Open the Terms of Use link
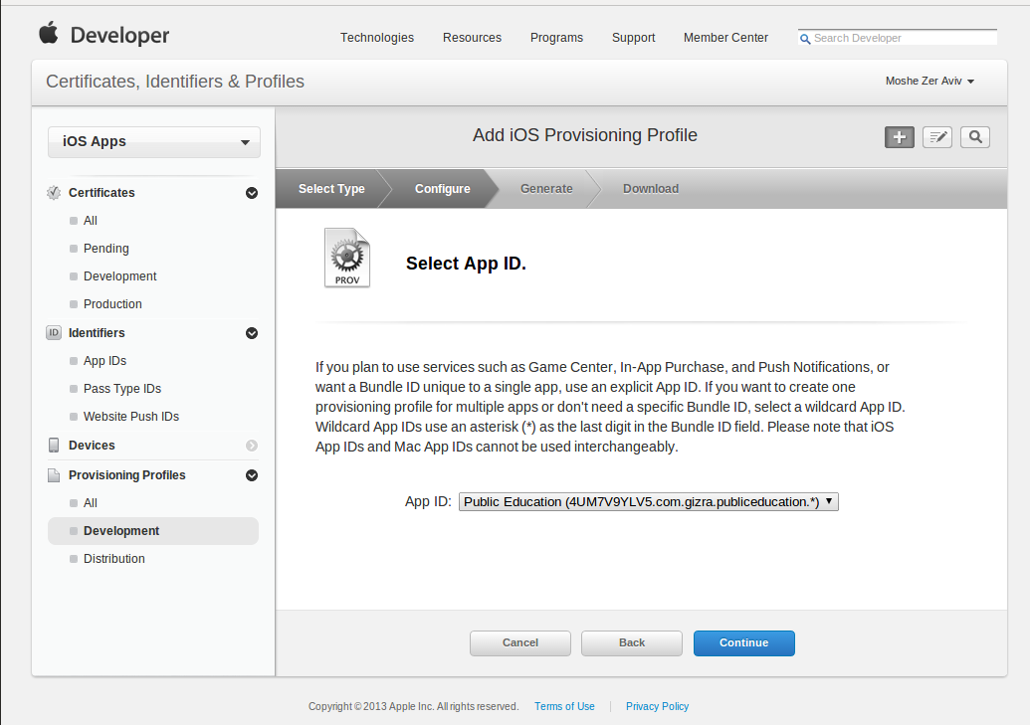Screen dimensions: 1030x725 (565, 707)
